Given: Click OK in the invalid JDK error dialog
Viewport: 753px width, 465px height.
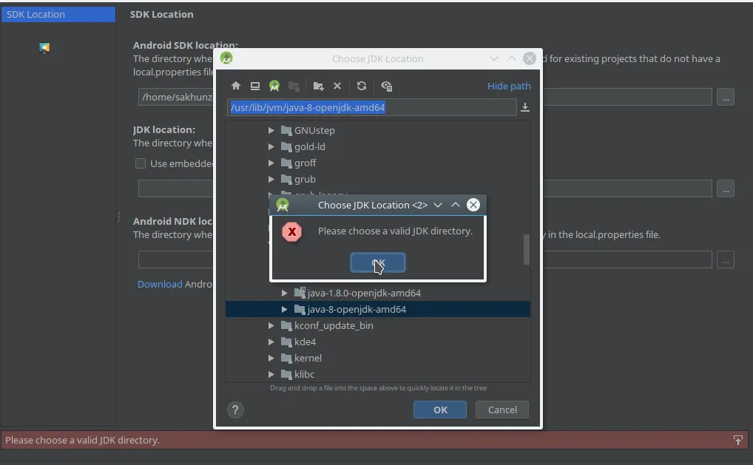Looking at the screenshot, I should pyautogui.click(x=378, y=262).
